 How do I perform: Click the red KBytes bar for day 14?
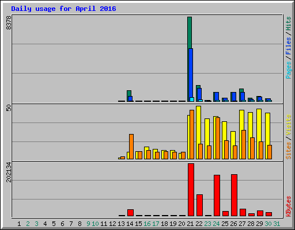(x=130, y=213)
